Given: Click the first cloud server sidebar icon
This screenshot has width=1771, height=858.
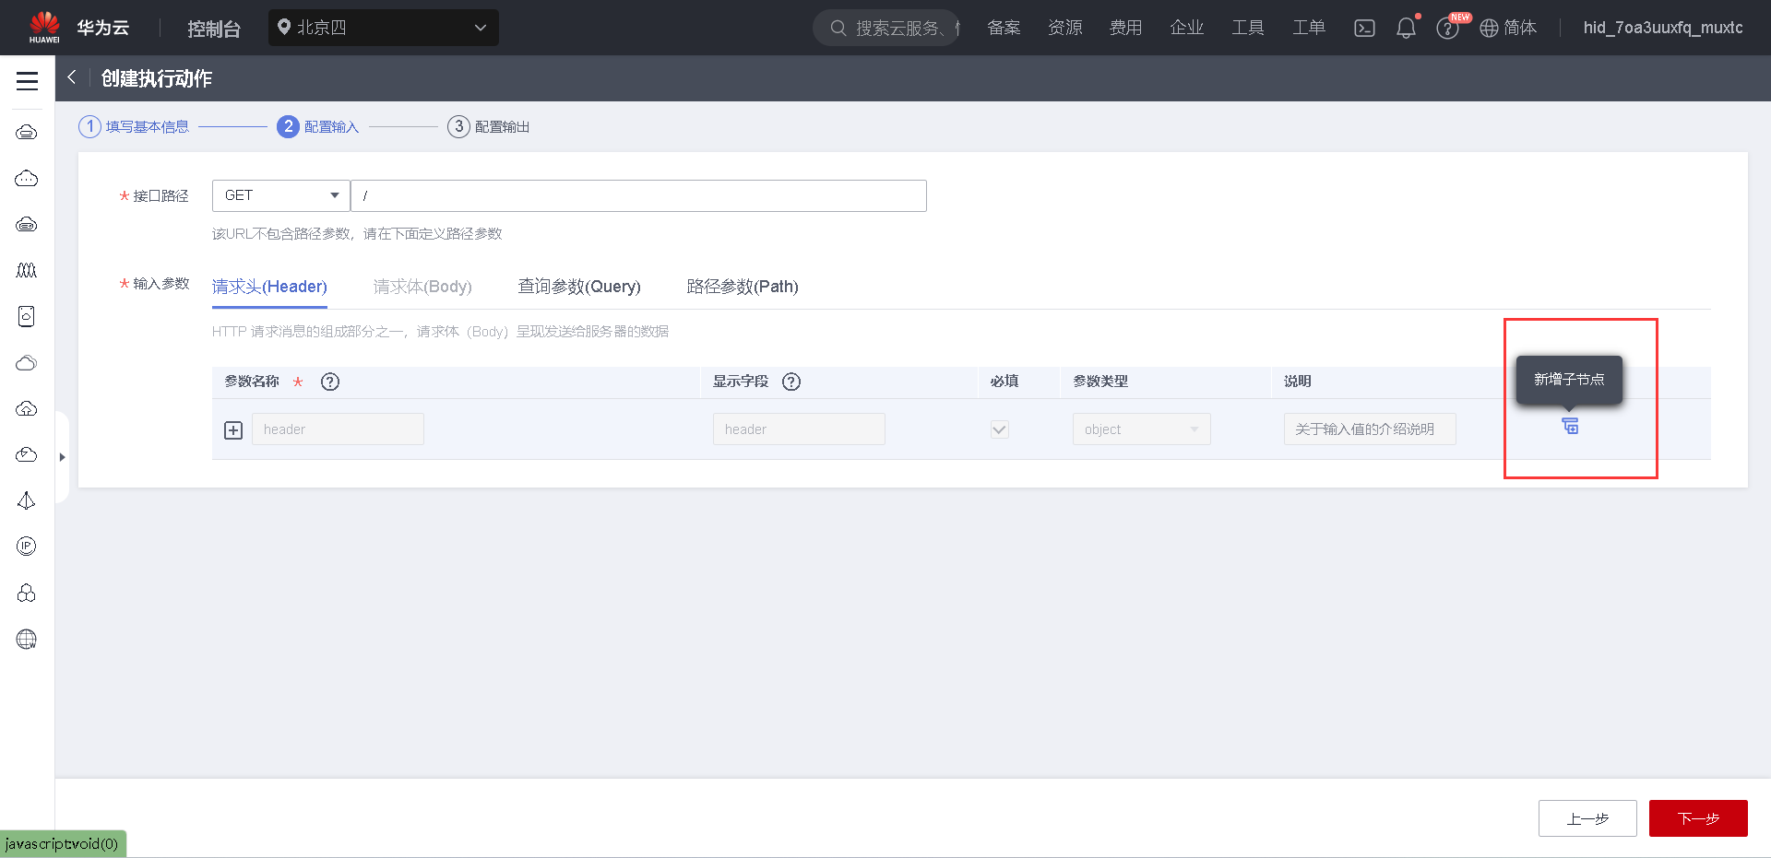Looking at the screenshot, I should 27,132.
